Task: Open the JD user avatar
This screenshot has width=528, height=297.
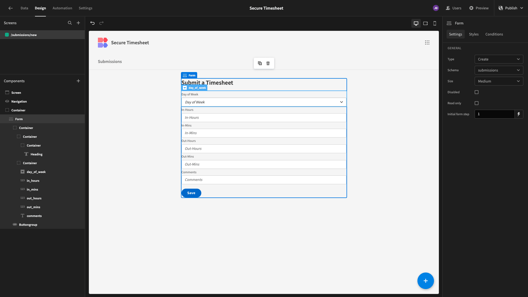Action: (436, 8)
